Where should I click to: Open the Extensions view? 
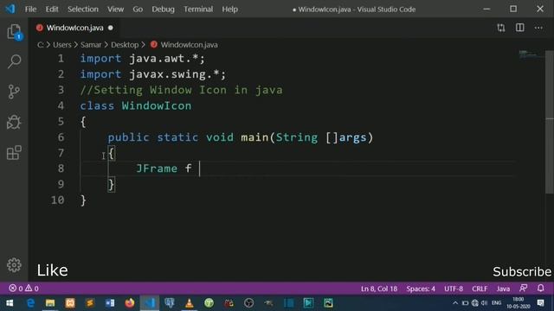(14, 153)
